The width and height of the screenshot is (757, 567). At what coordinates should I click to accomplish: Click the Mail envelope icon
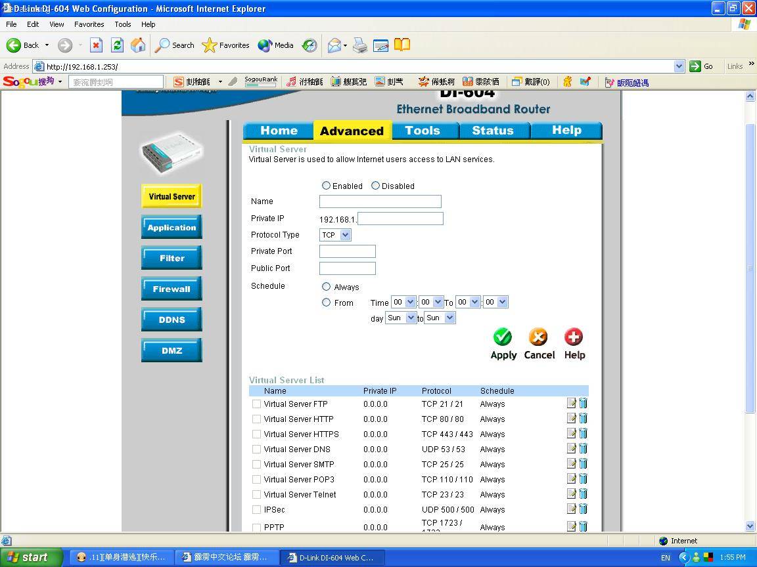[334, 45]
